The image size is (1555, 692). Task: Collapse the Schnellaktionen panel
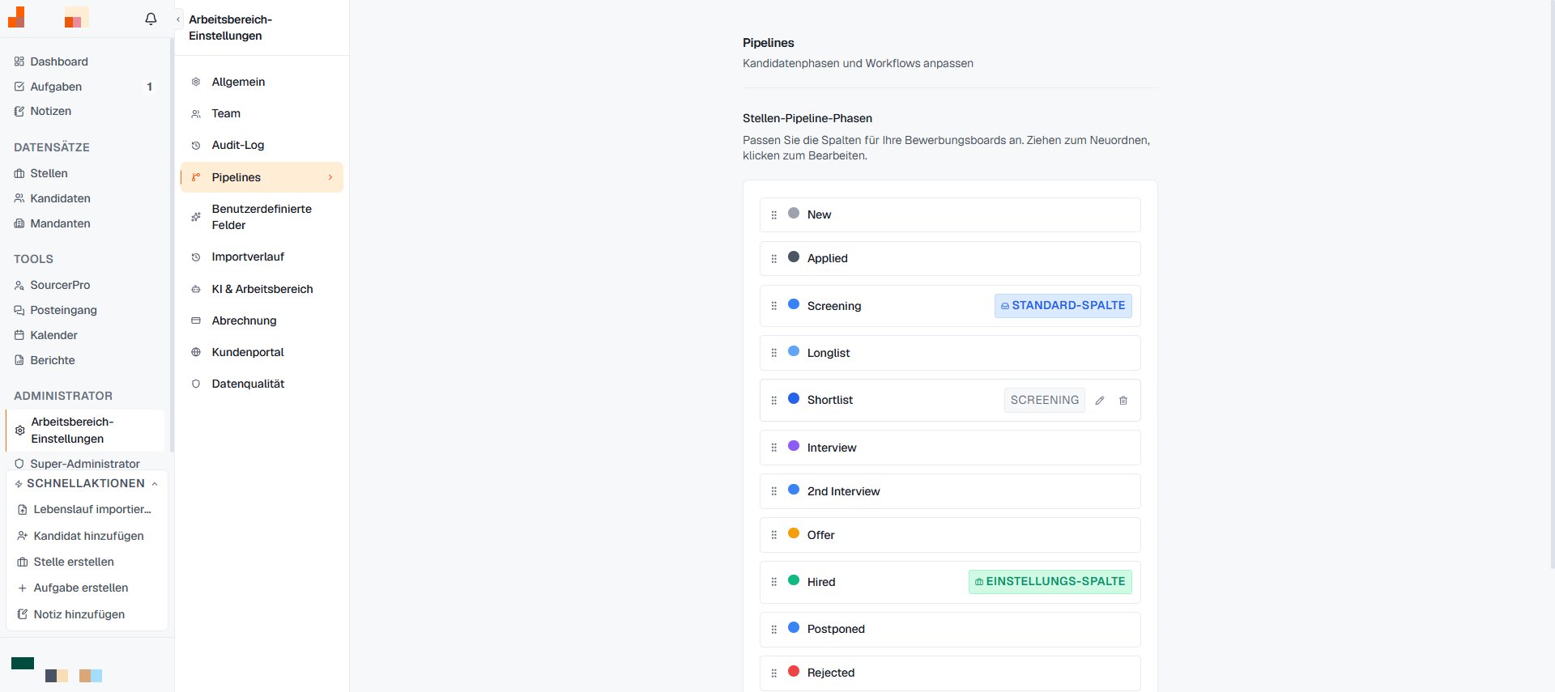point(155,484)
